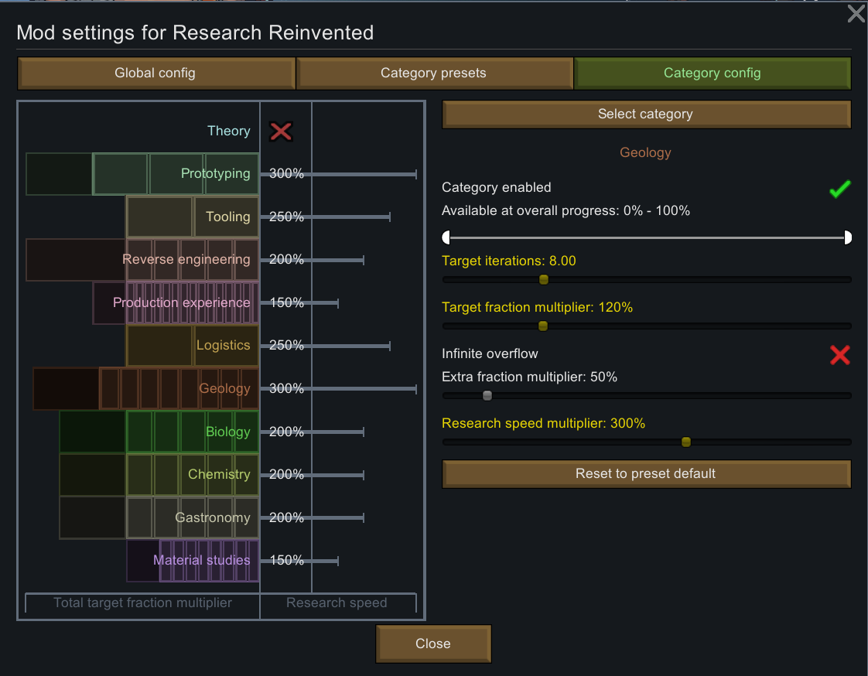The height and width of the screenshot is (676, 868).
Task: Click Tooling 250% research speed value
Action: coord(286,217)
